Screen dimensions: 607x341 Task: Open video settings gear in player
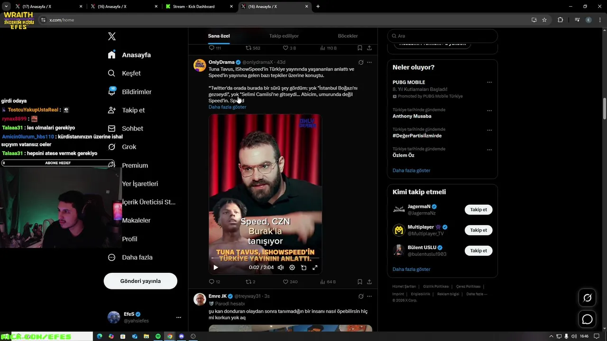pos(292,268)
